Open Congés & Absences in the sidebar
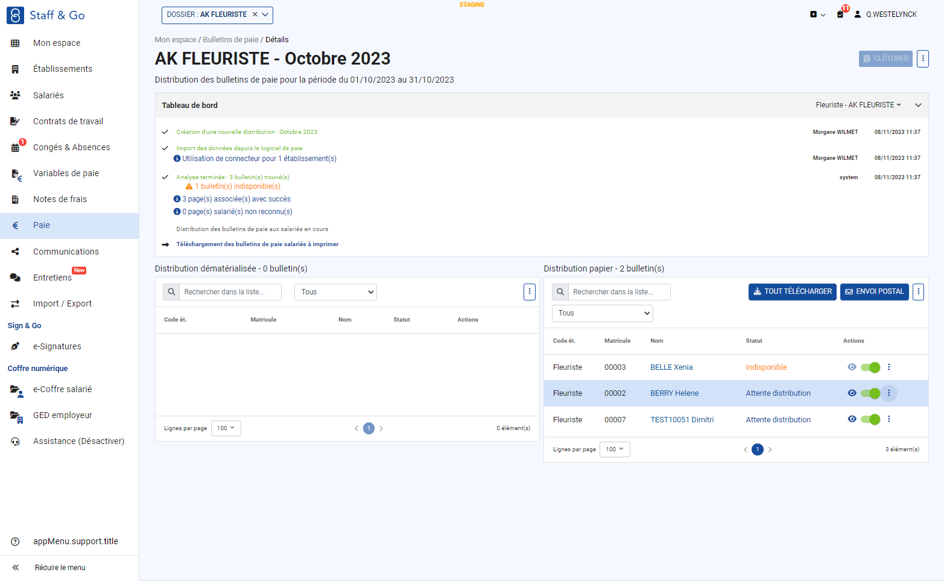Screen dimensions: 944x581 69,147
